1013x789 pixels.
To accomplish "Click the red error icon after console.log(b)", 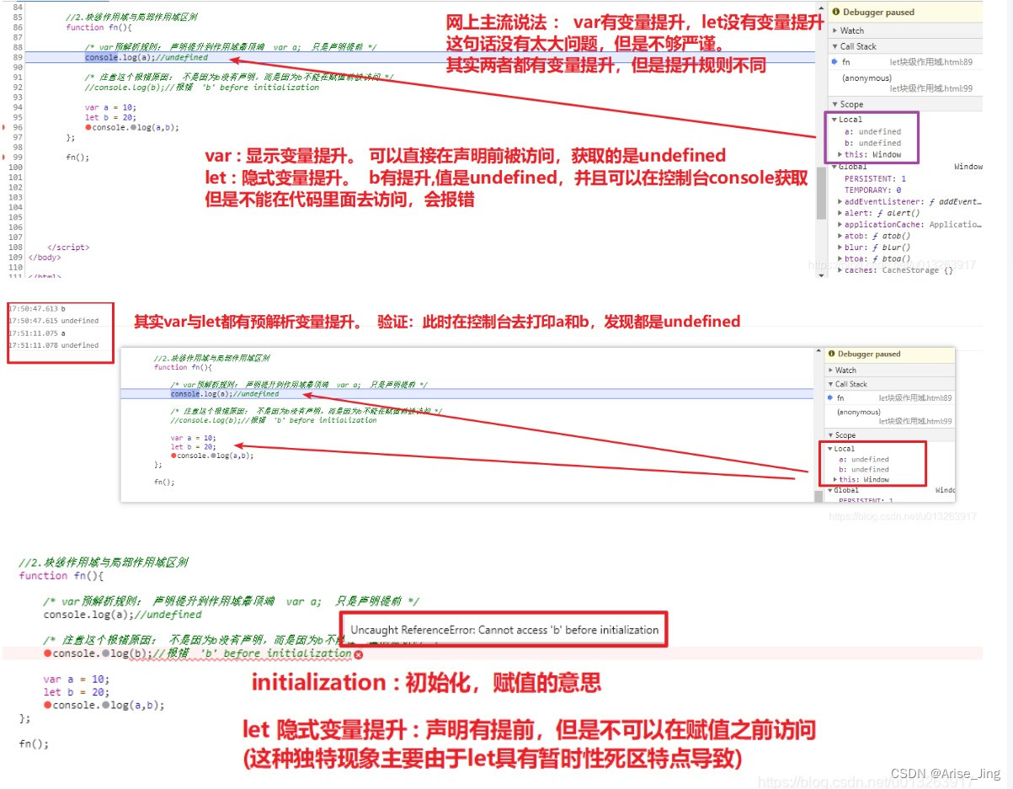I will point(359,654).
